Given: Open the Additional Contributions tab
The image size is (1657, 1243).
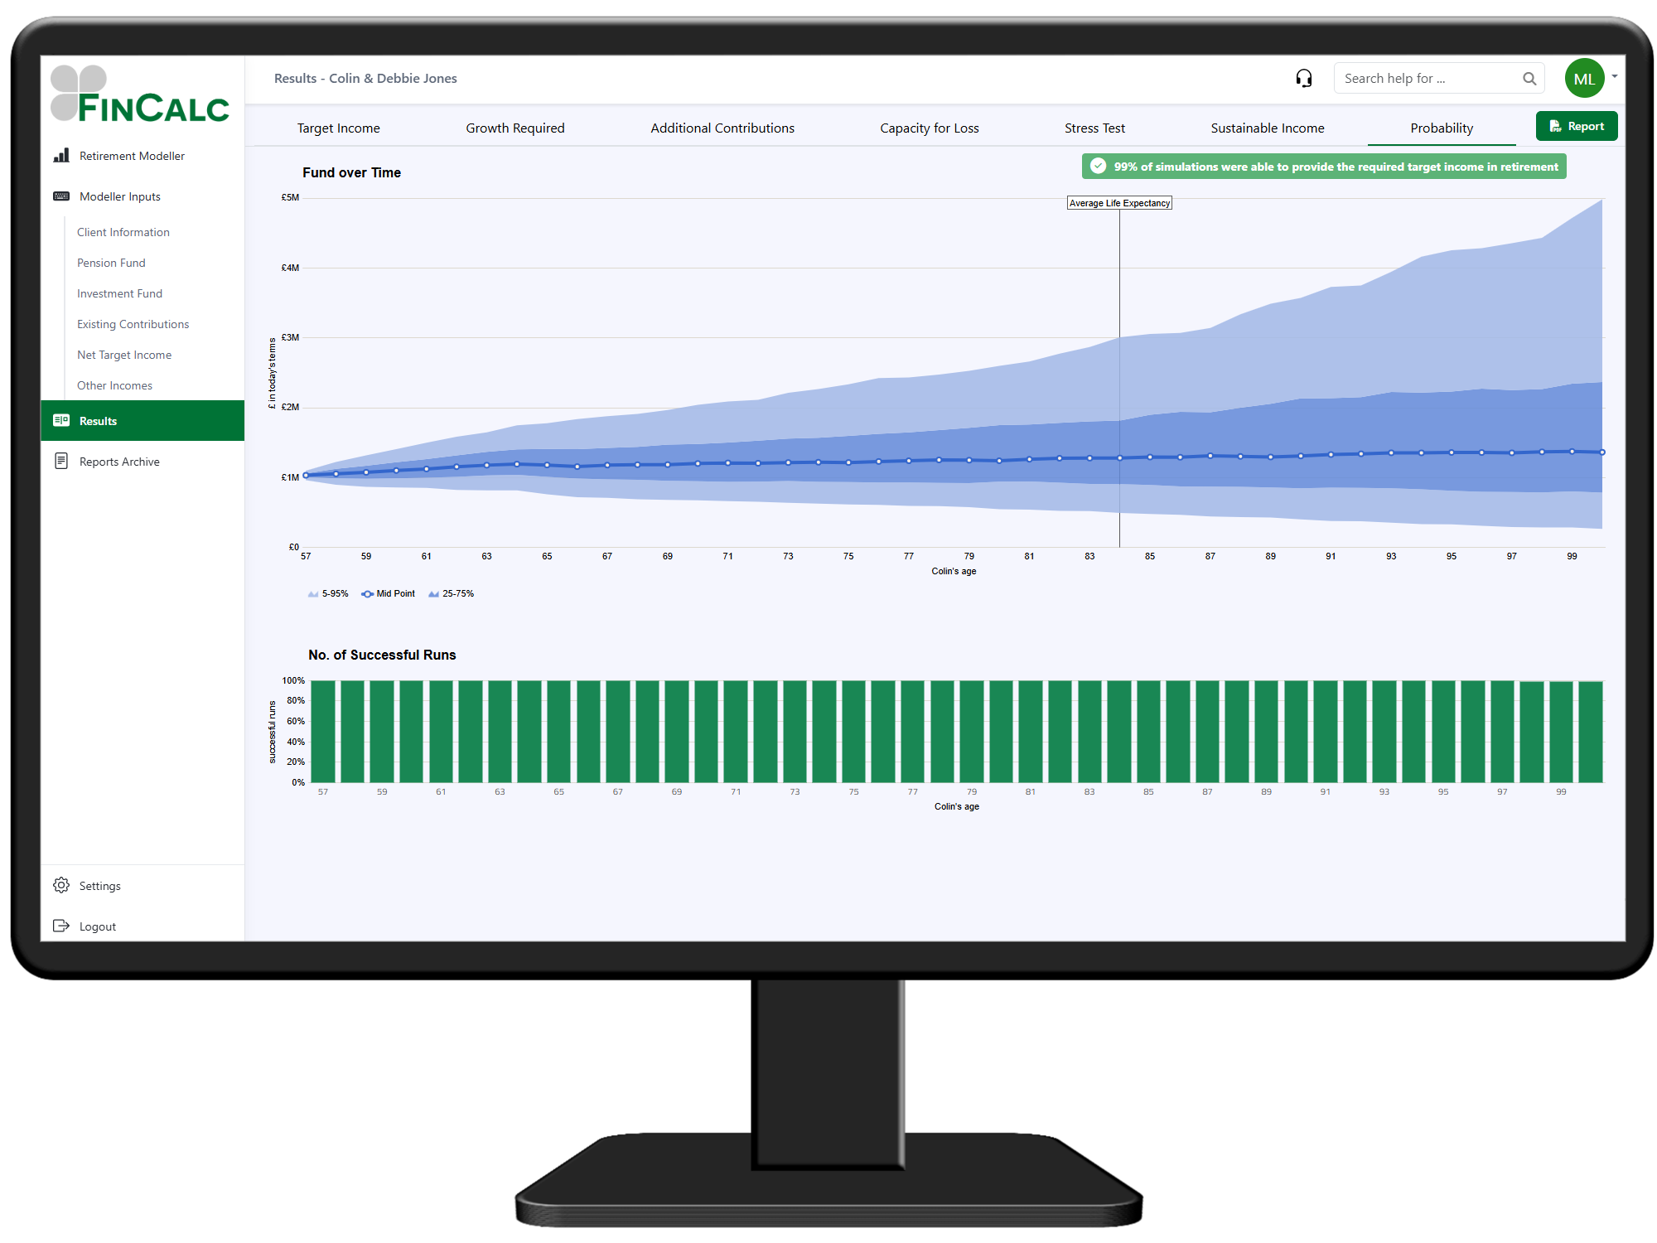Looking at the screenshot, I should coord(722,128).
